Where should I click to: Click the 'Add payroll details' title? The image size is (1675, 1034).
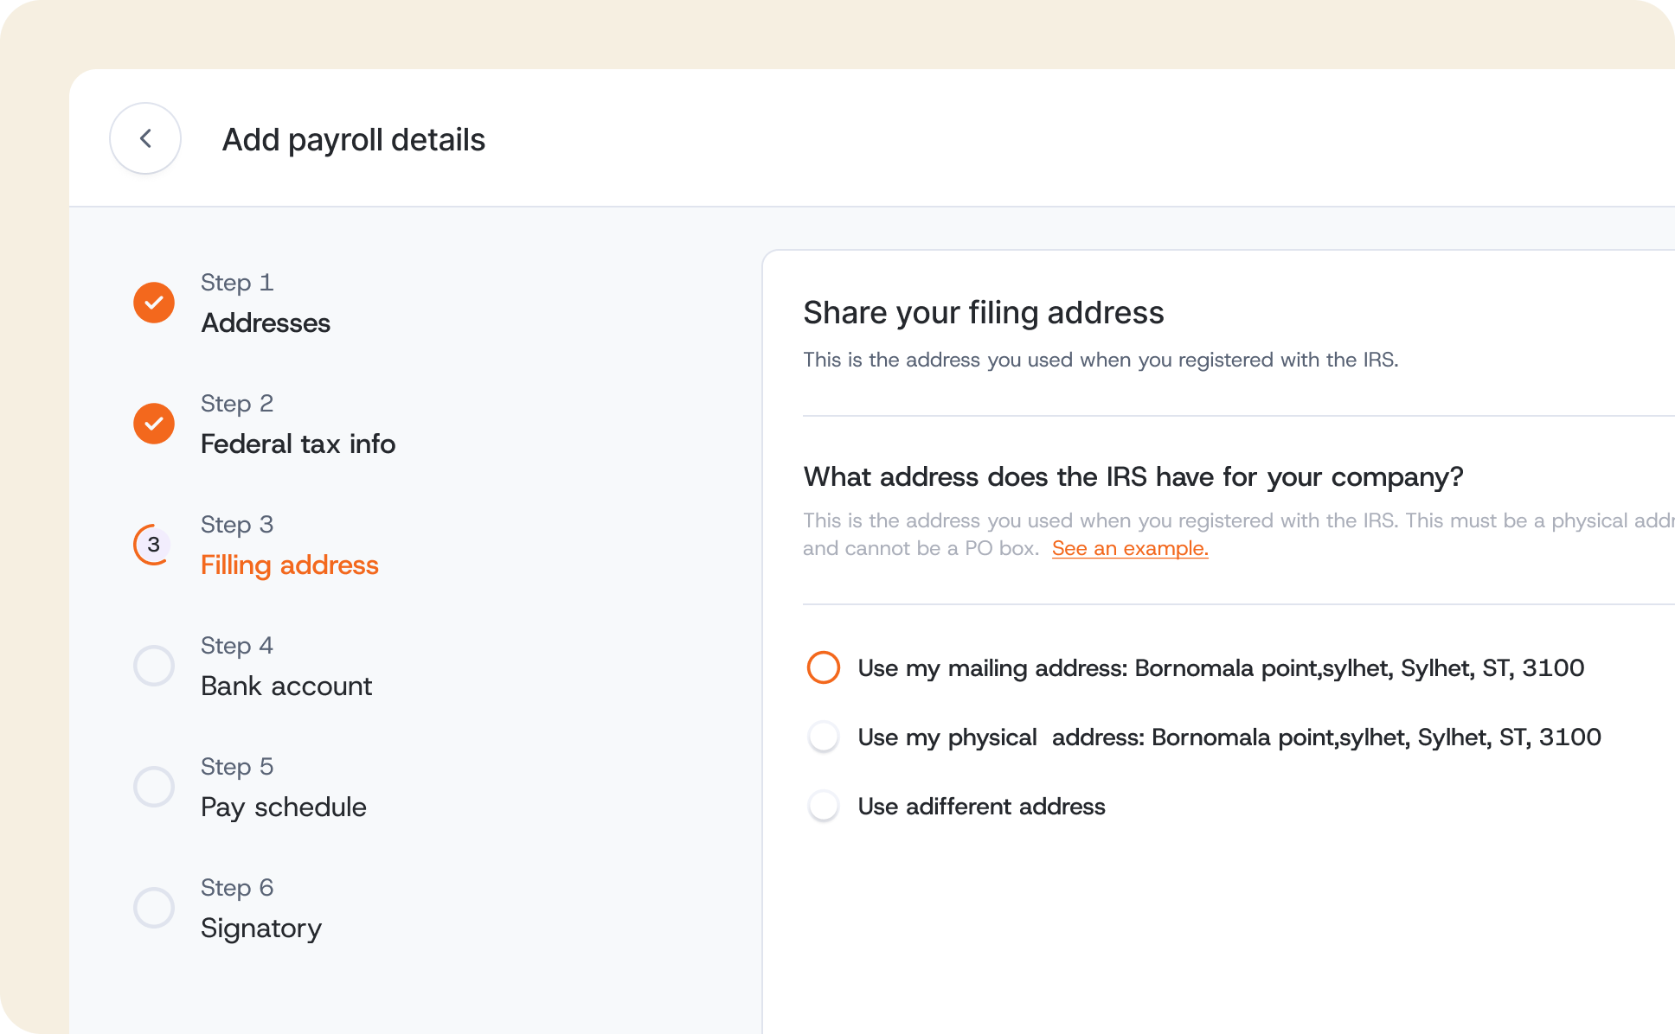coord(354,139)
